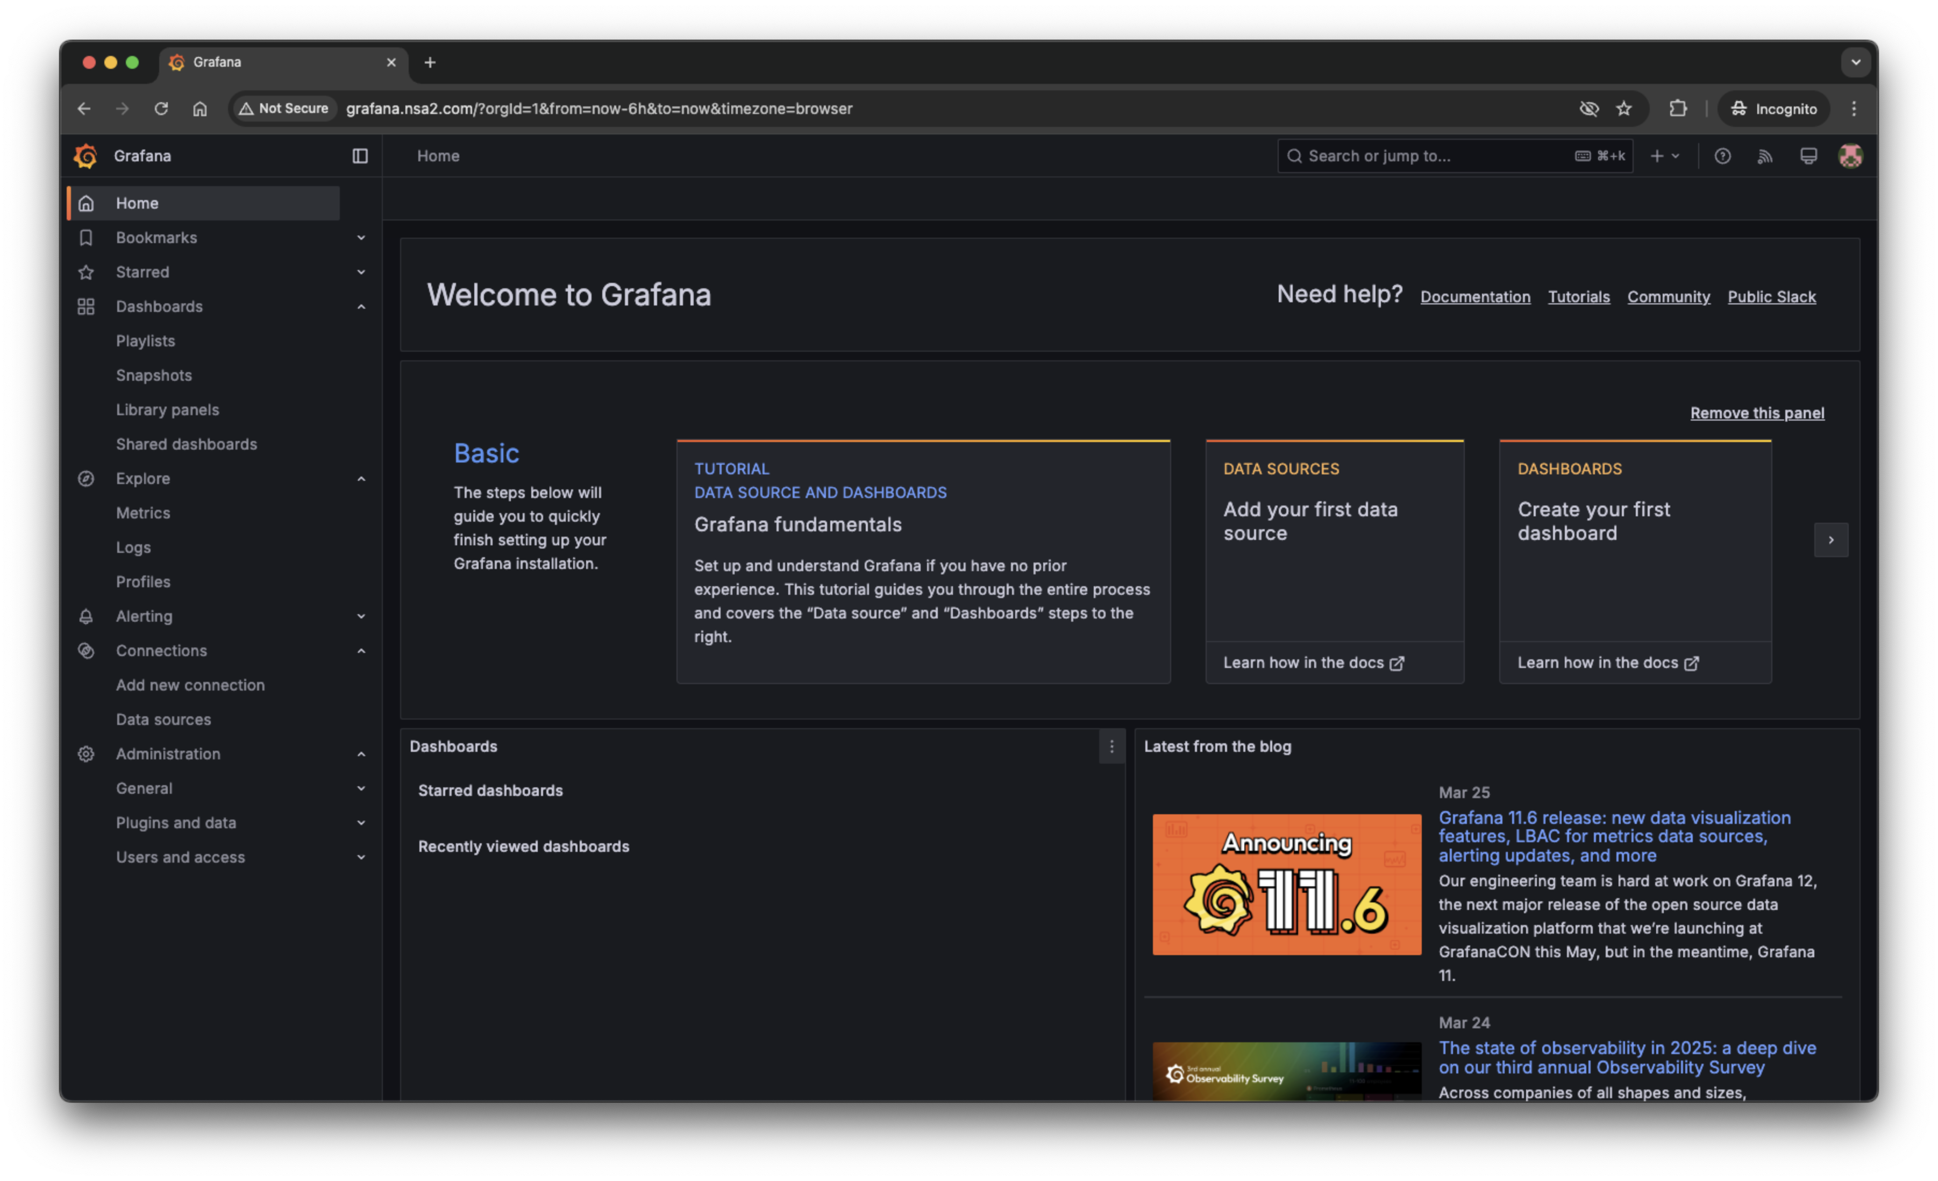Click the Connections icon in sidebar
1938x1181 pixels.
point(85,651)
